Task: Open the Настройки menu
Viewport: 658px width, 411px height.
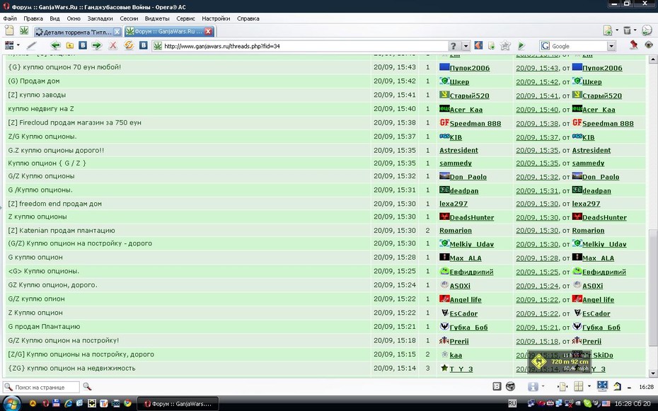Action: (x=216, y=18)
